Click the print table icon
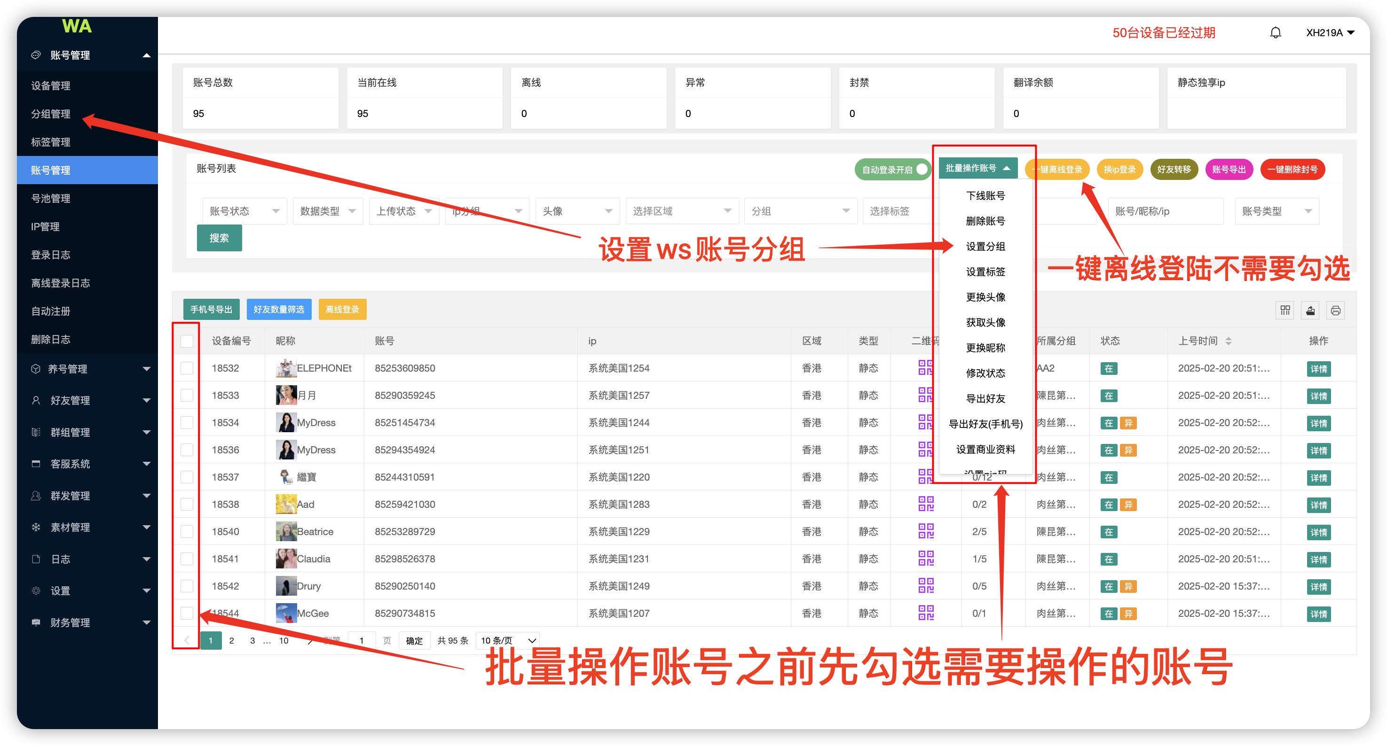 1335,311
